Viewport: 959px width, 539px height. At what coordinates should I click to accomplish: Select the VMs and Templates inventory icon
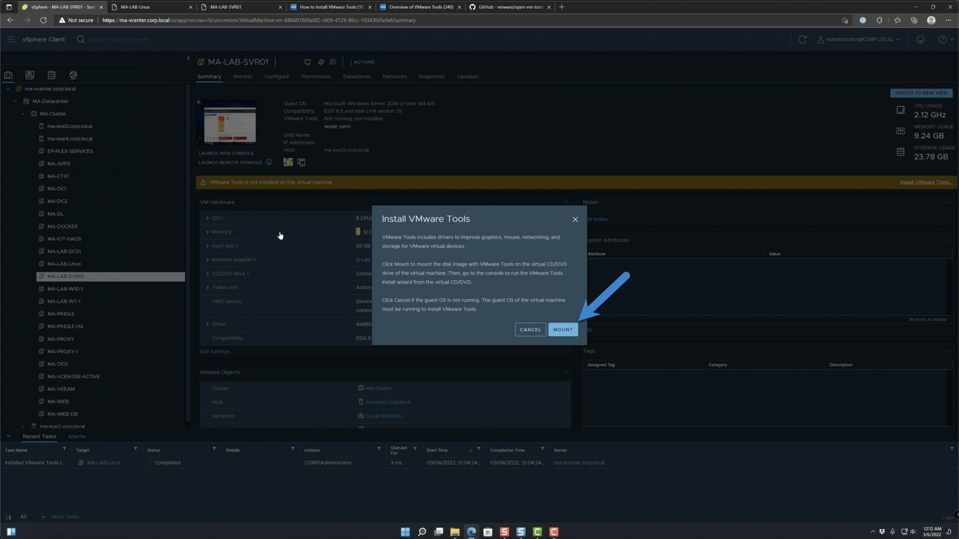30,75
